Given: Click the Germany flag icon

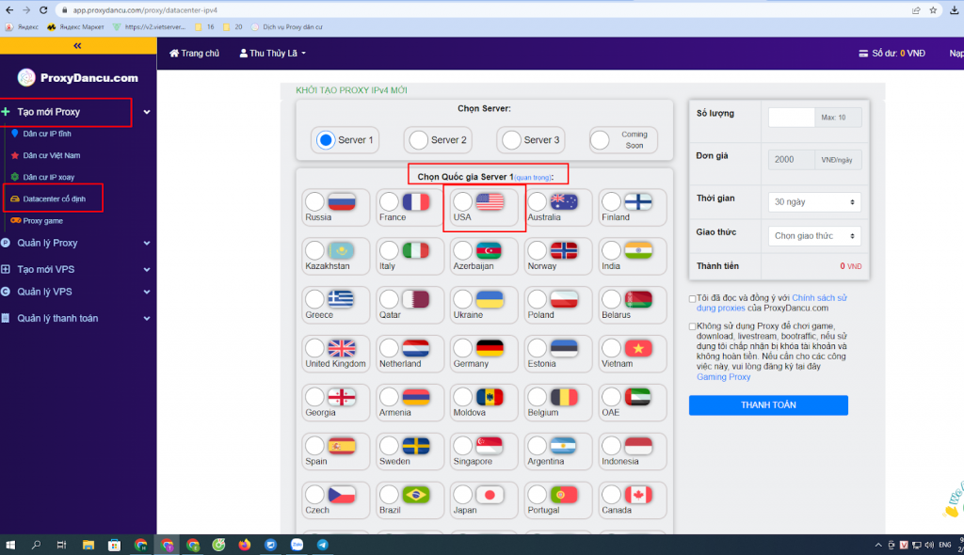Looking at the screenshot, I should [x=490, y=348].
